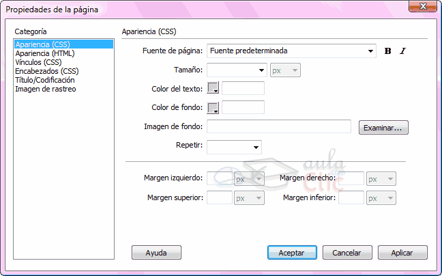The height and width of the screenshot is (276, 442).
Task: Close the Propiedades de la página dialog
Action: click(x=422, y=9)
